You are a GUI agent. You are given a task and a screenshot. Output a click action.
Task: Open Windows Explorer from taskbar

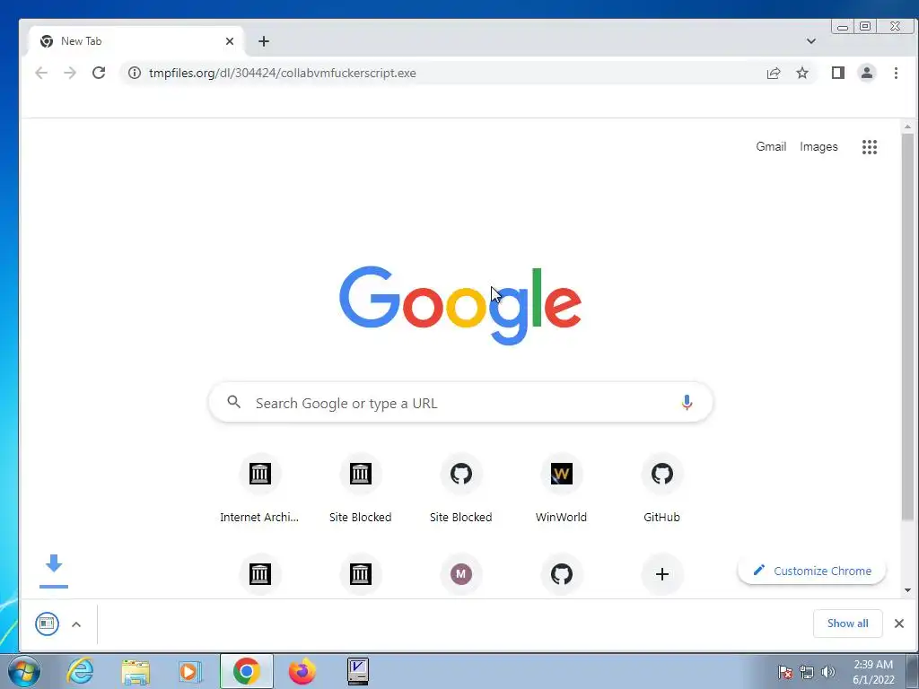pos(136,671)
